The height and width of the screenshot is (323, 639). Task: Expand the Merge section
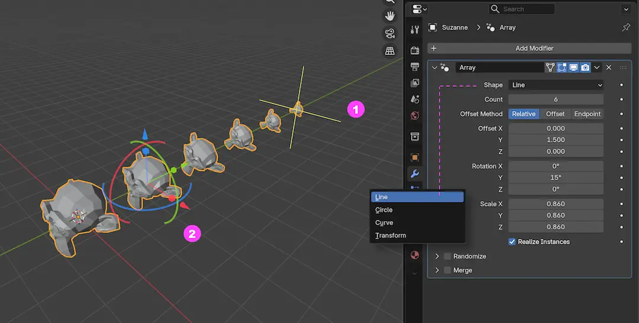[x=438, y=270]
